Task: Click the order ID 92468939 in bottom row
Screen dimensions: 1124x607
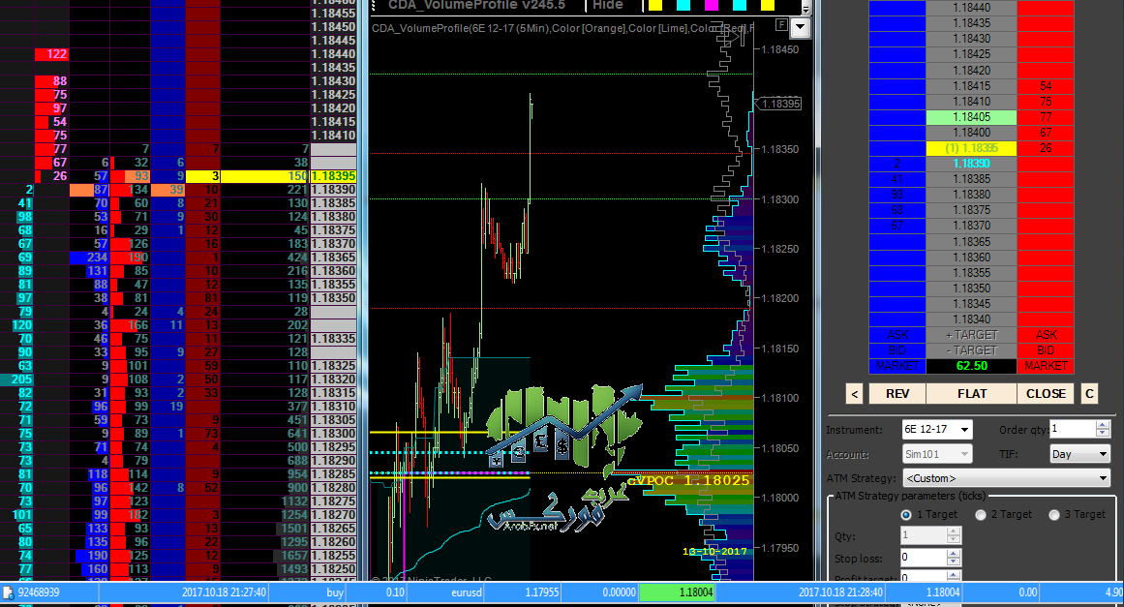Action: pyautogui.click(x=39, y=592)
